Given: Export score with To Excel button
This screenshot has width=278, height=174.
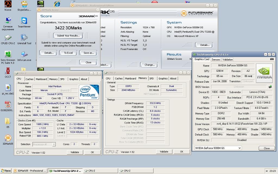Looking at the screenshot, I should tap(68, 53).
